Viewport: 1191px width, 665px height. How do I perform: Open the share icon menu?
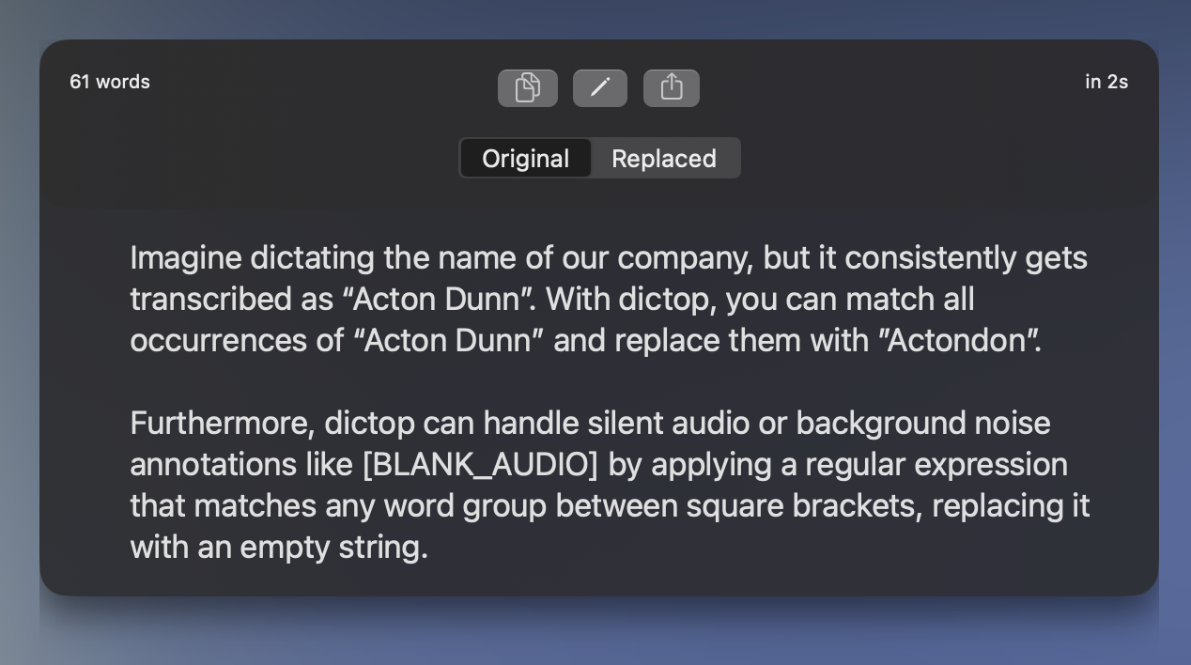point(671,88)
